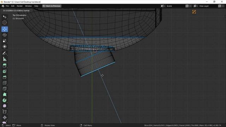
Task: Open the Edit menu
Action: tap(13, 6)
